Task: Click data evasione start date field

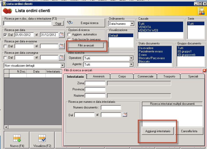Action: pos(24,46)
